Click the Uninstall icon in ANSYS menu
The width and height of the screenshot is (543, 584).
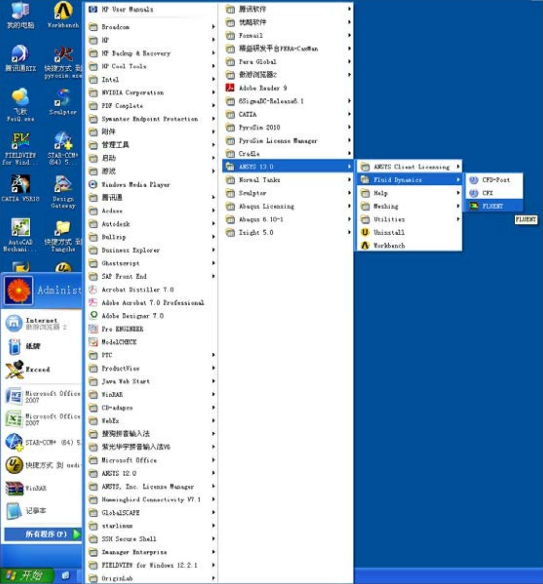[x=365, y=232]
